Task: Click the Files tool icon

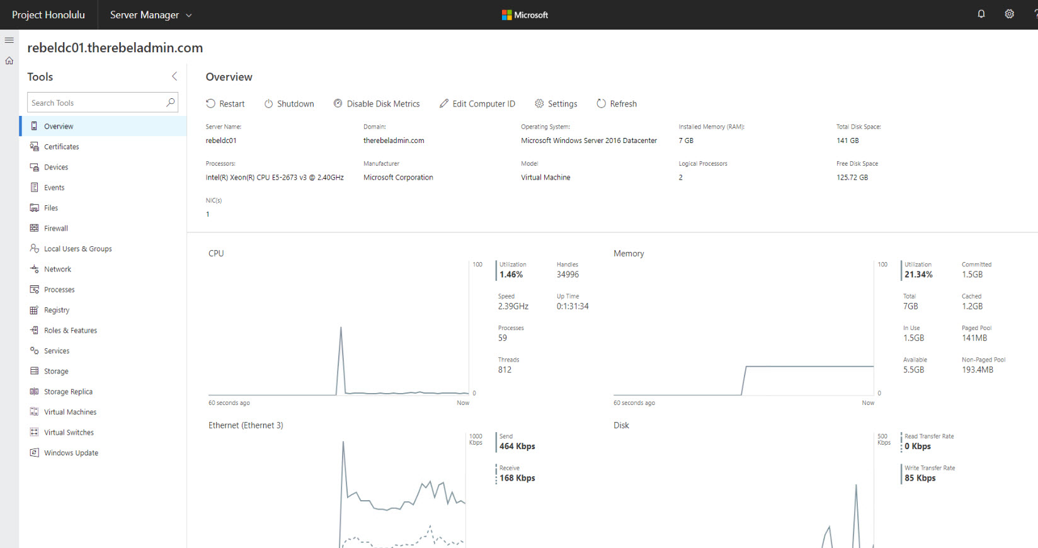Action: (x=35, y=208)
